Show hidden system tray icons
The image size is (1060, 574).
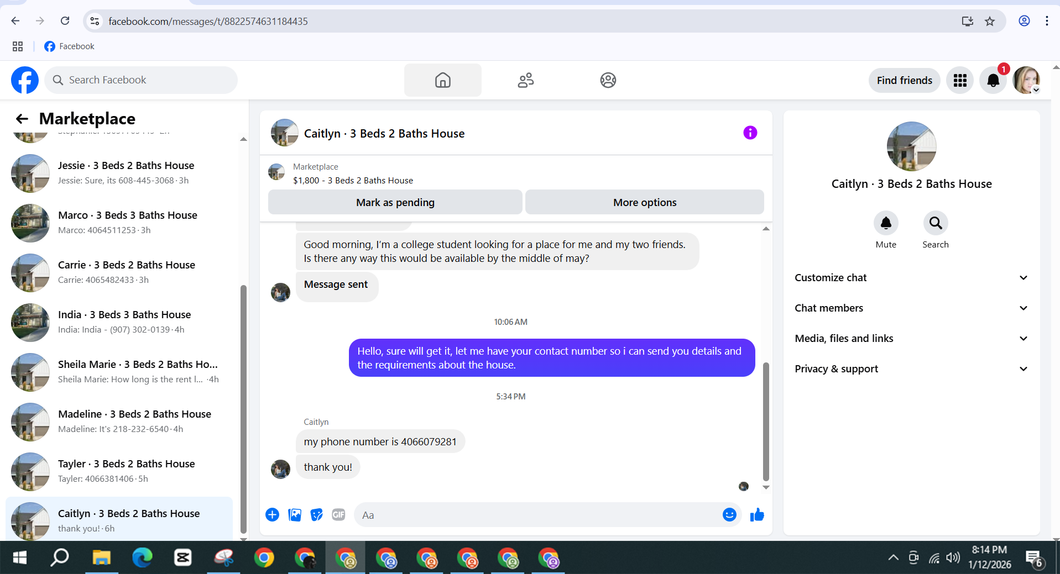893,558
